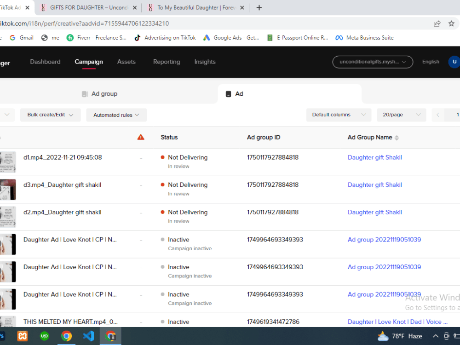Screen dimensions: 460x345
Task: Open a new browser tab with plus
Action: [x=259, y=8]
